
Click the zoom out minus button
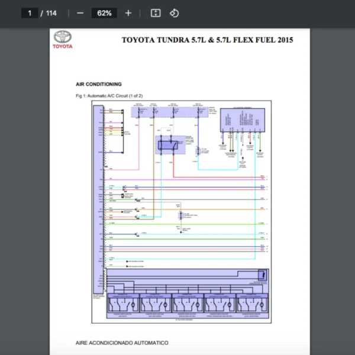pyautogui.click(x=80, y=13)
